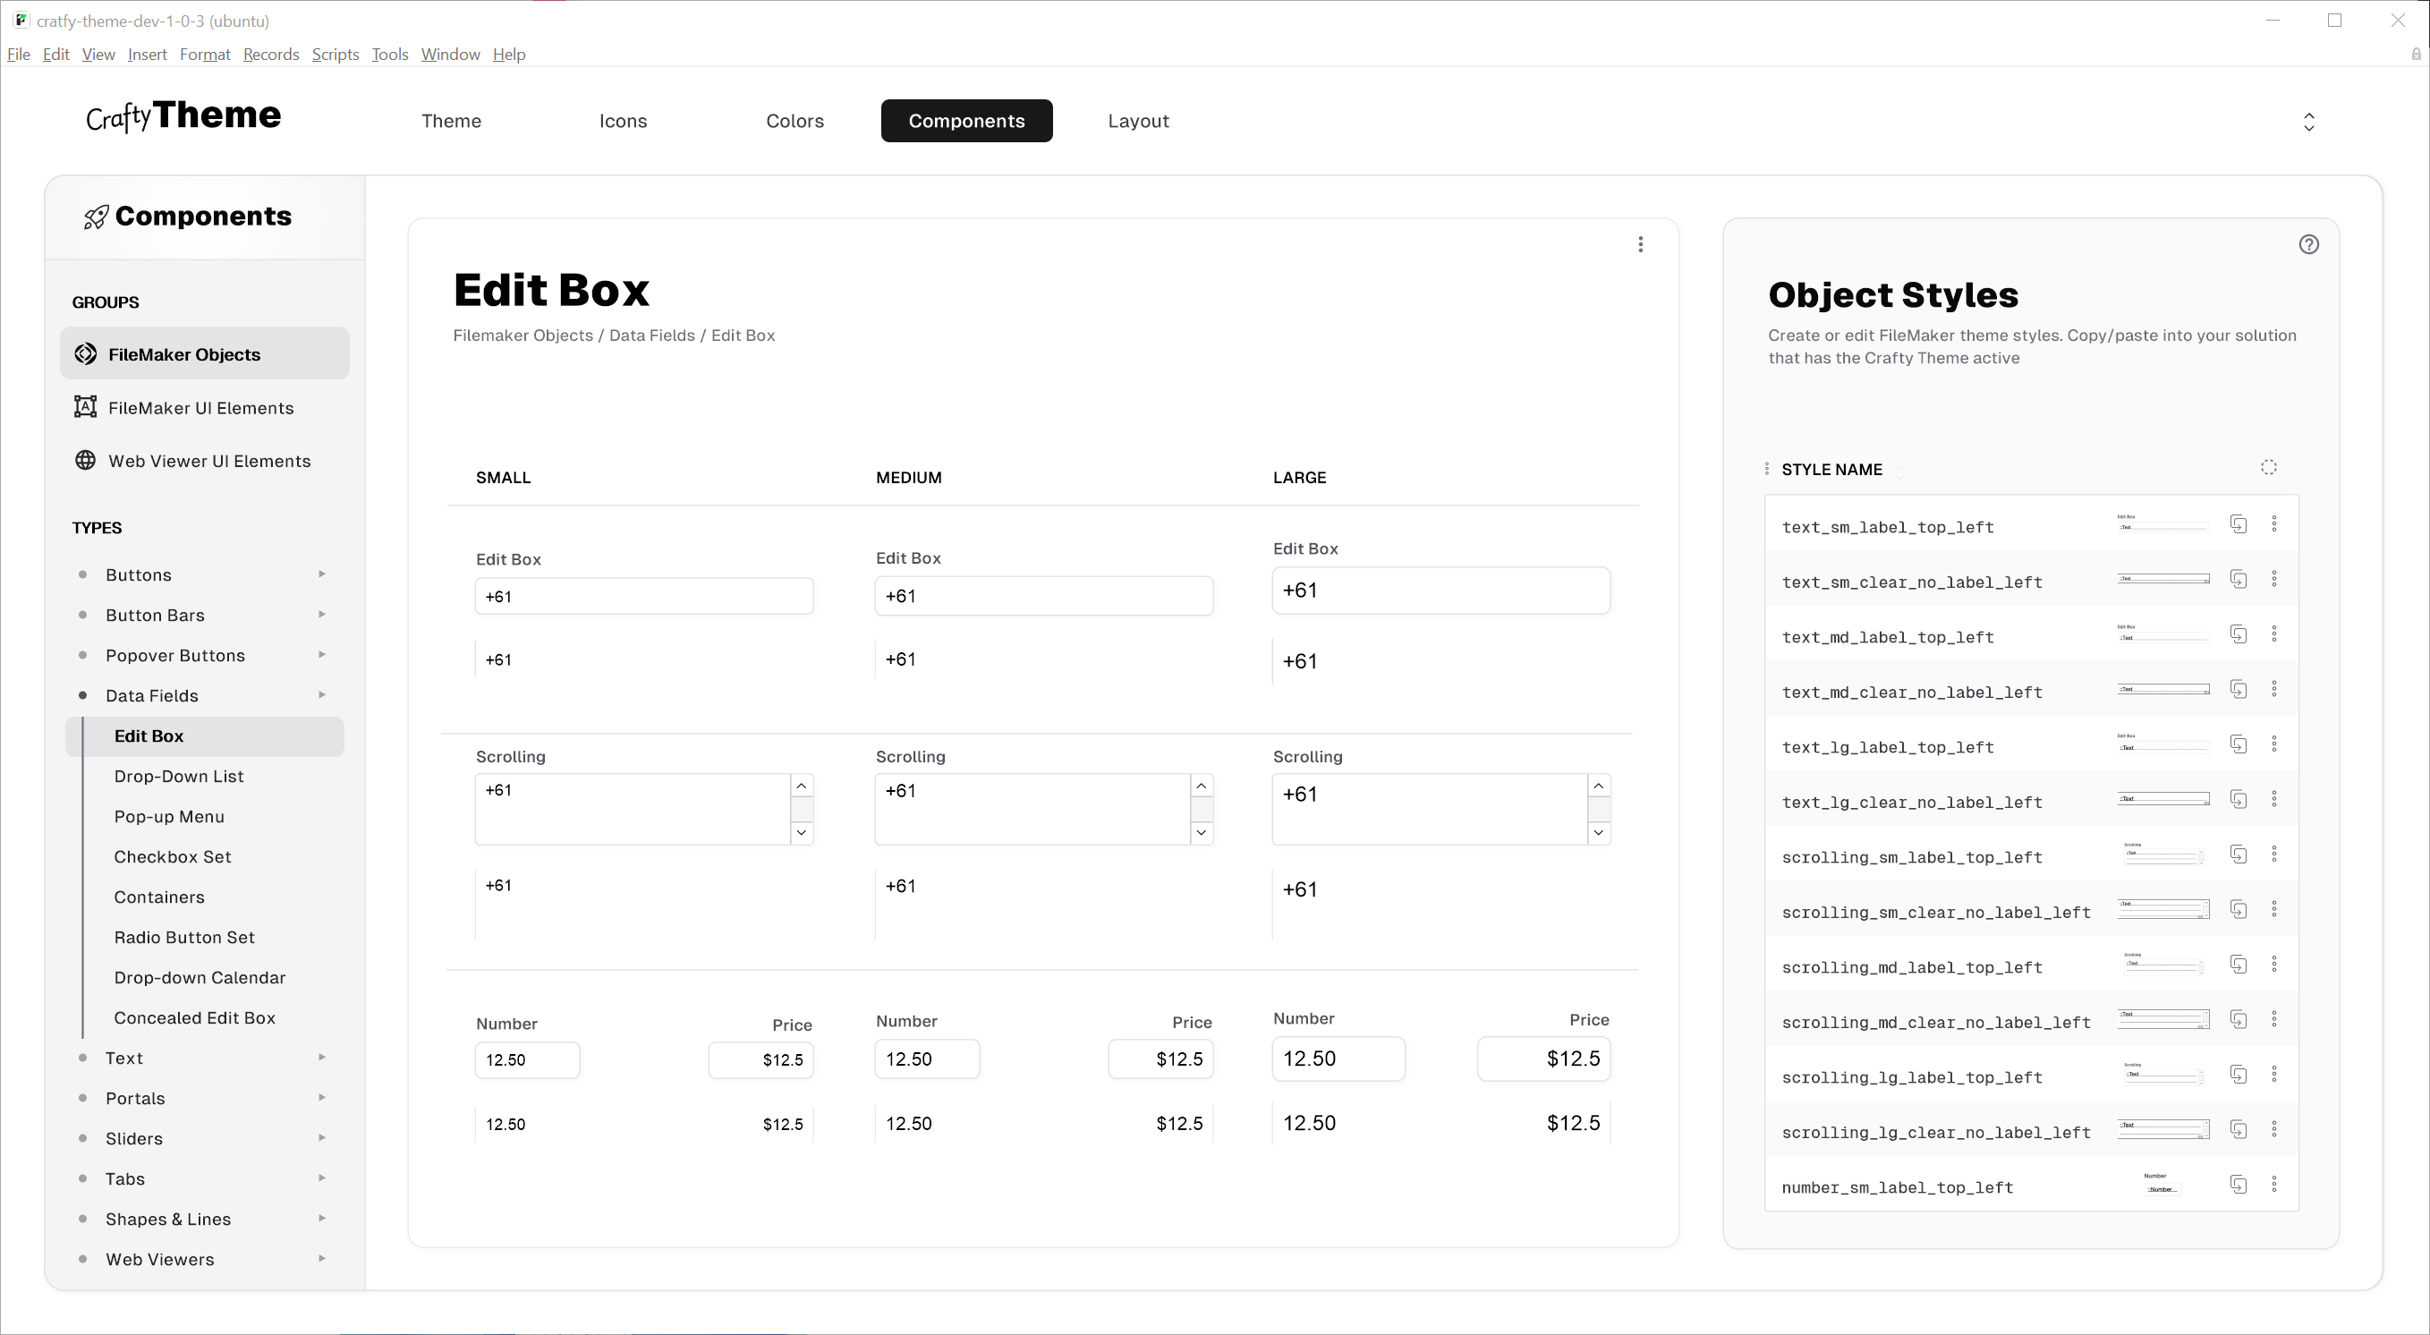Open Drop-down Calendar component page
Screen dimensions: 2430x1335
[x=199, y=977]
